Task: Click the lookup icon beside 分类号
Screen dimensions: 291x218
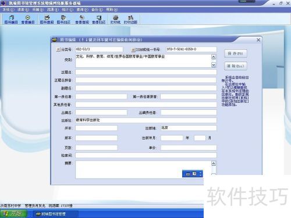Action: [58, 49]
